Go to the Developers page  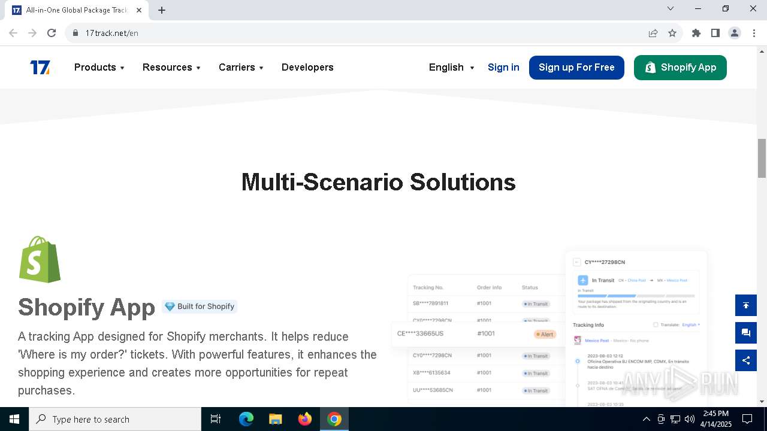click(x=307, y=68)
